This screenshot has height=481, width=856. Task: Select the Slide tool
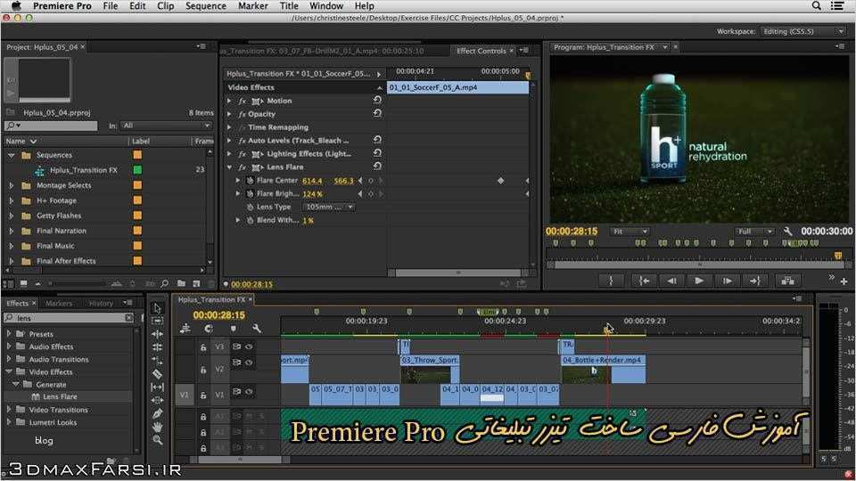[157, 400]
